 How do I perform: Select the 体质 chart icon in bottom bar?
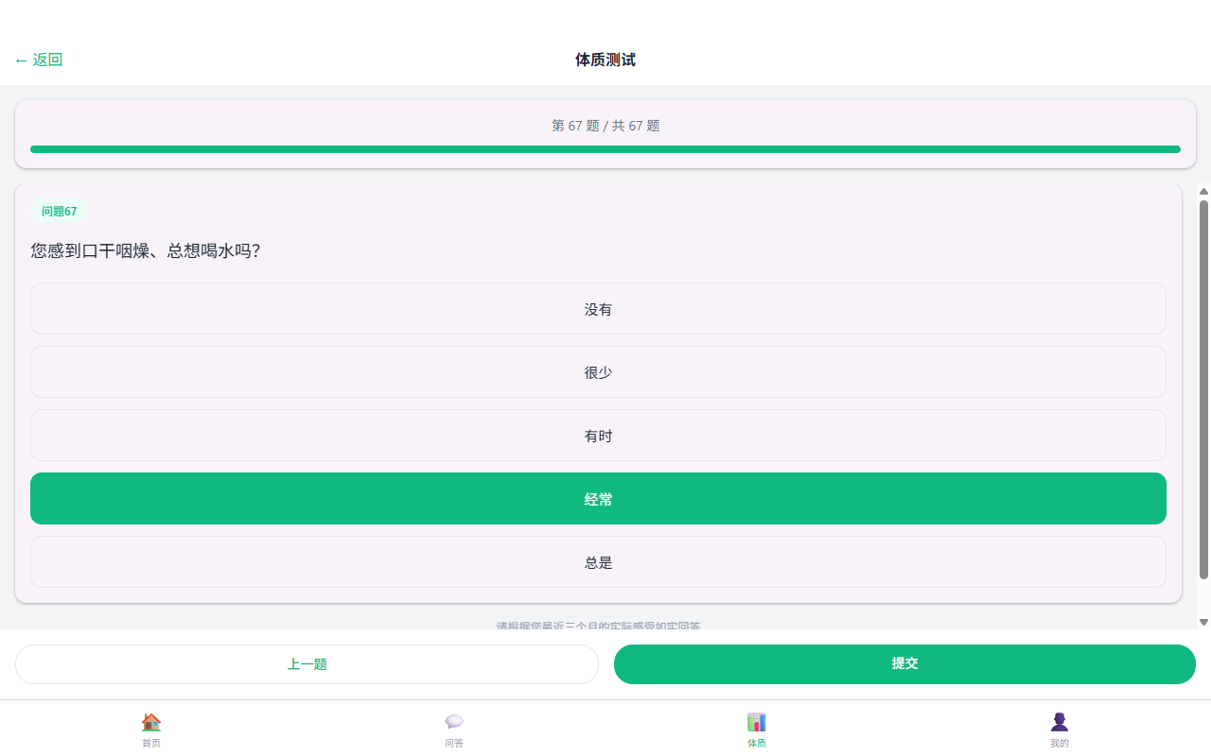pos(757,723)
